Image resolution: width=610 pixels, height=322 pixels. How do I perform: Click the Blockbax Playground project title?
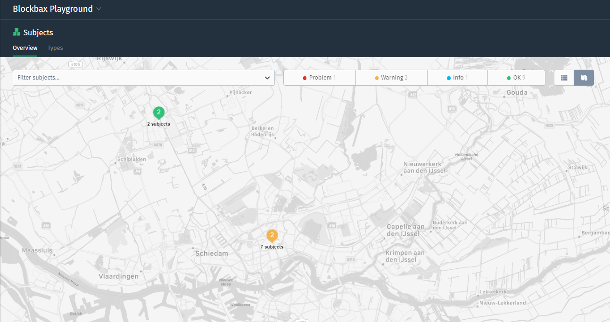(x=52, y=9)
